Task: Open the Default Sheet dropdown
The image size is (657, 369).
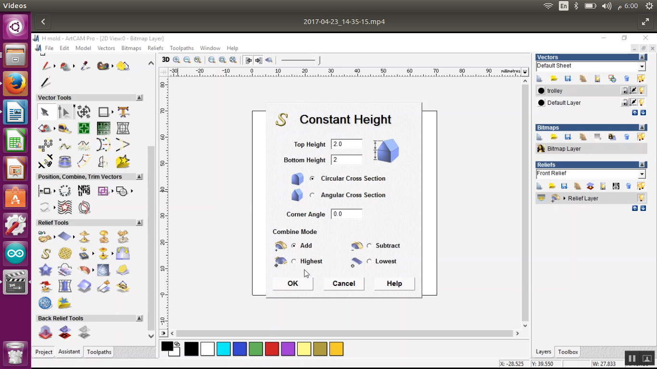Action: point(642,66)
